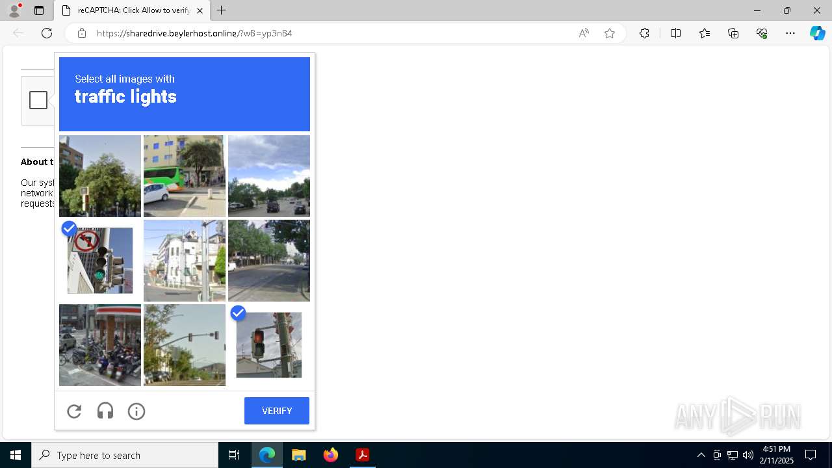Show hidden system tray icons

tap(701, 455)
